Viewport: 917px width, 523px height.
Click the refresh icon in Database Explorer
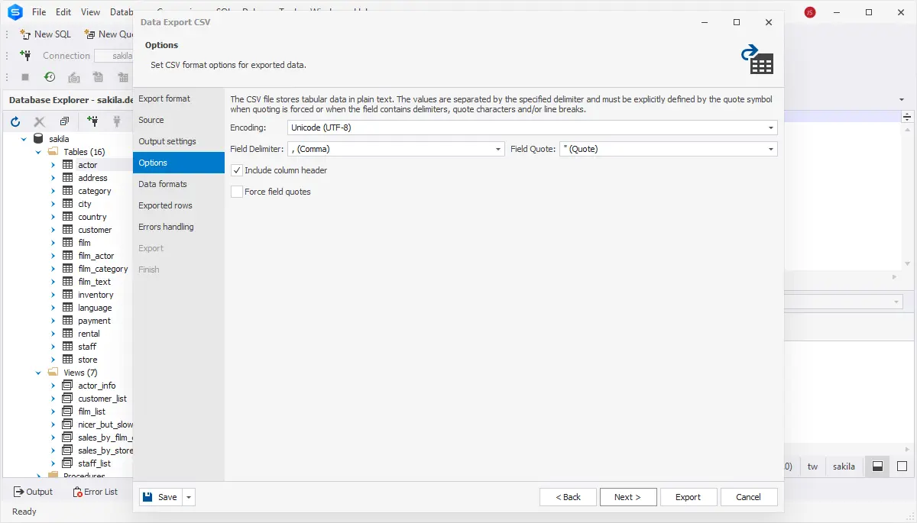[x=15, y=121]
